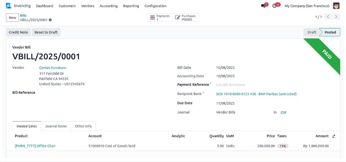Select the Posted status stage
This screenshot has height=162, width=346.
click(x=330, y=32)
